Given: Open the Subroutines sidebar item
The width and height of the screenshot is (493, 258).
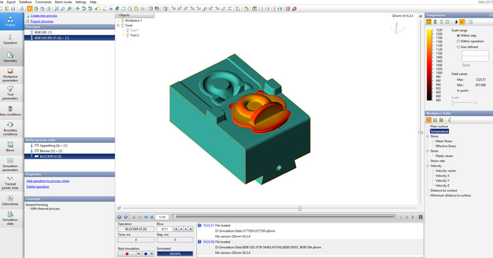Looking at the screenshot, I should pyautogui.click(x=11, y=200).
